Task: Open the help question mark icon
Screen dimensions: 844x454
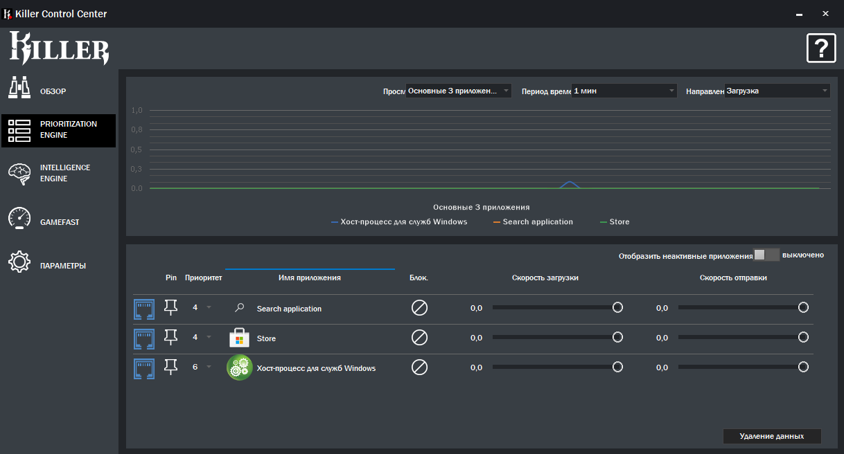Action: (x=821, y=48)
